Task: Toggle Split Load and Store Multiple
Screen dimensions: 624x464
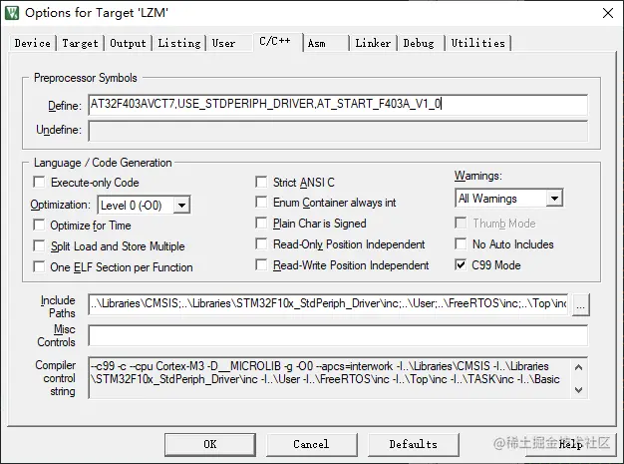Action: [39, 246]
